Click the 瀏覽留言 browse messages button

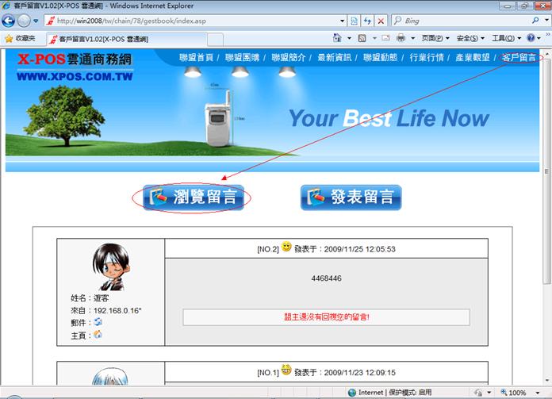point(194,198)
